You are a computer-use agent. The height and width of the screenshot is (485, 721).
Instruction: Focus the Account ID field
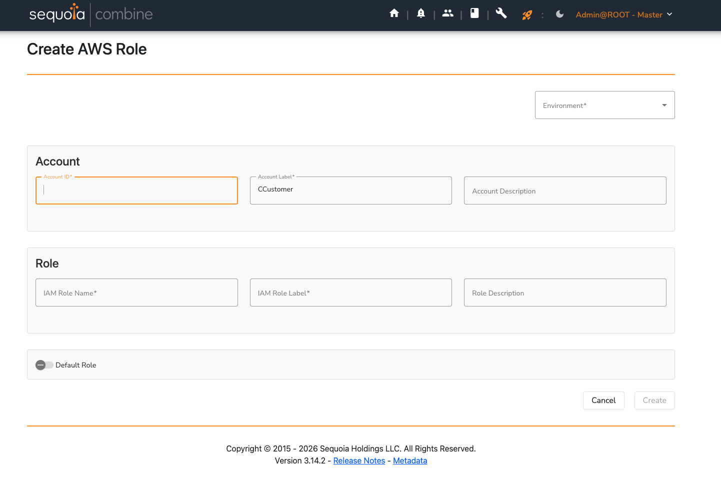136,190
